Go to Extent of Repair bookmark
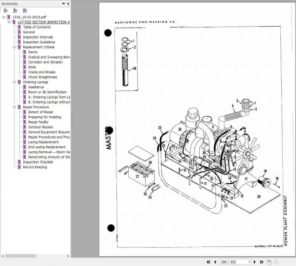Viewport: 296px width, 266px height. point(41,112)
